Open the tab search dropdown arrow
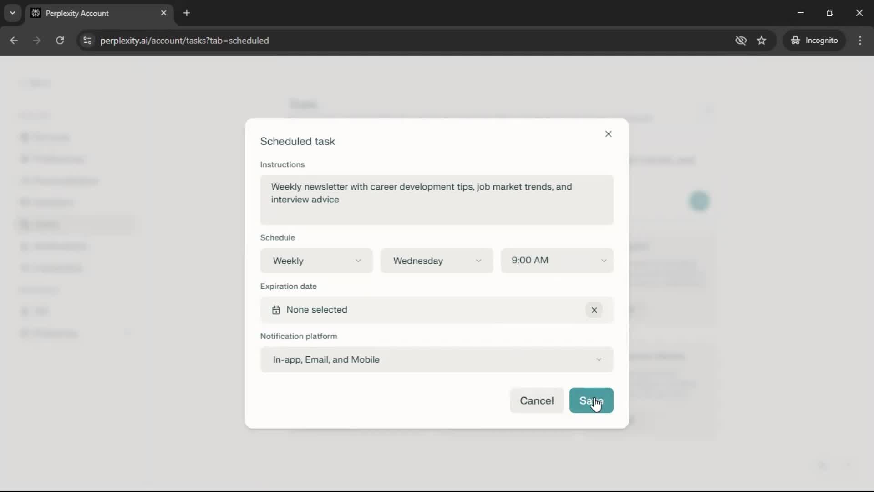This screenshot has width=874, height=492. click(13, 13)
